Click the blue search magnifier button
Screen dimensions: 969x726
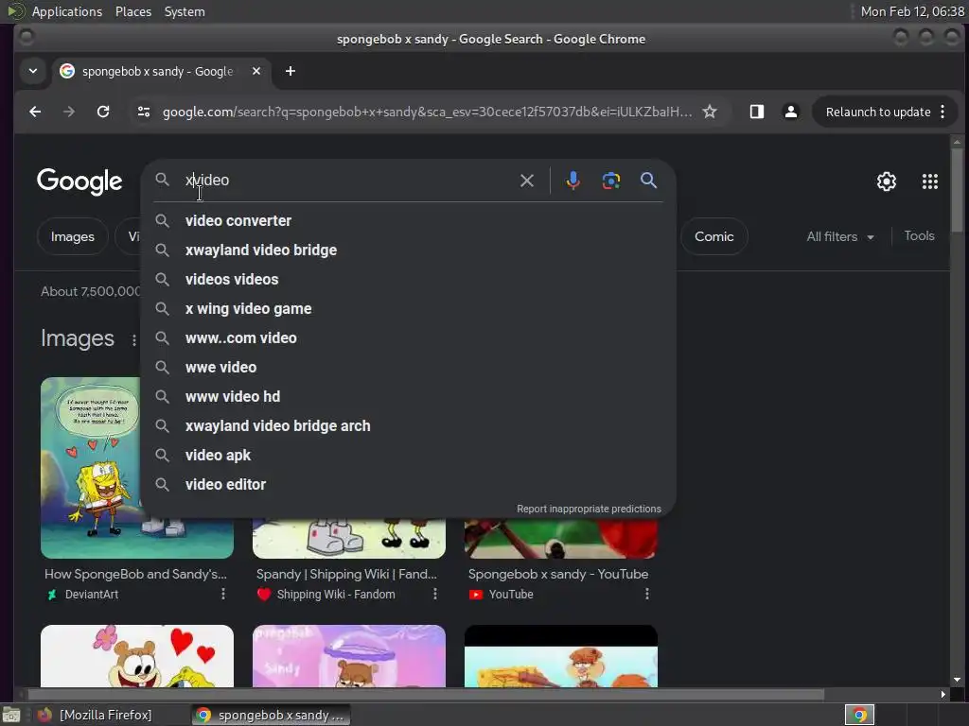tap(648, 181)
